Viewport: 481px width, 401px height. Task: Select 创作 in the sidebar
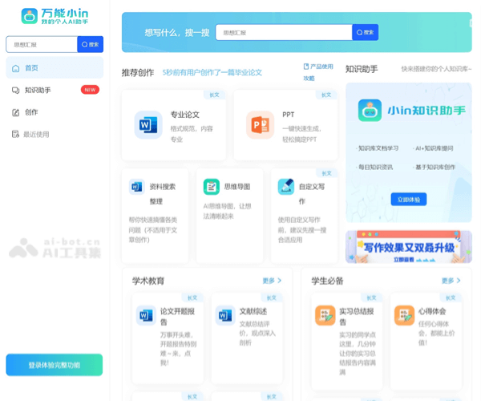31,112
